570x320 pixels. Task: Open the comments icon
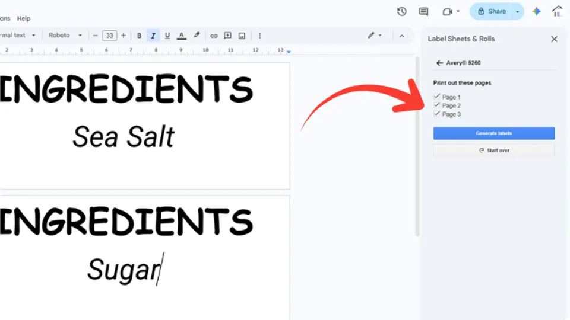[x=423, y=12]
